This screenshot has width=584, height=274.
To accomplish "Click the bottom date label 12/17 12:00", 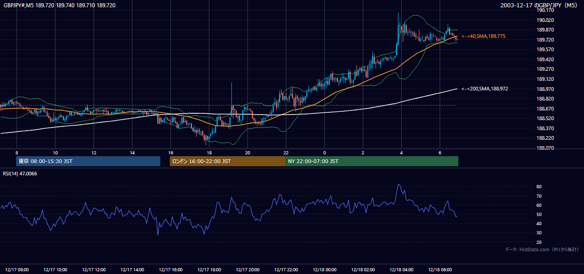I will [94, 270].
